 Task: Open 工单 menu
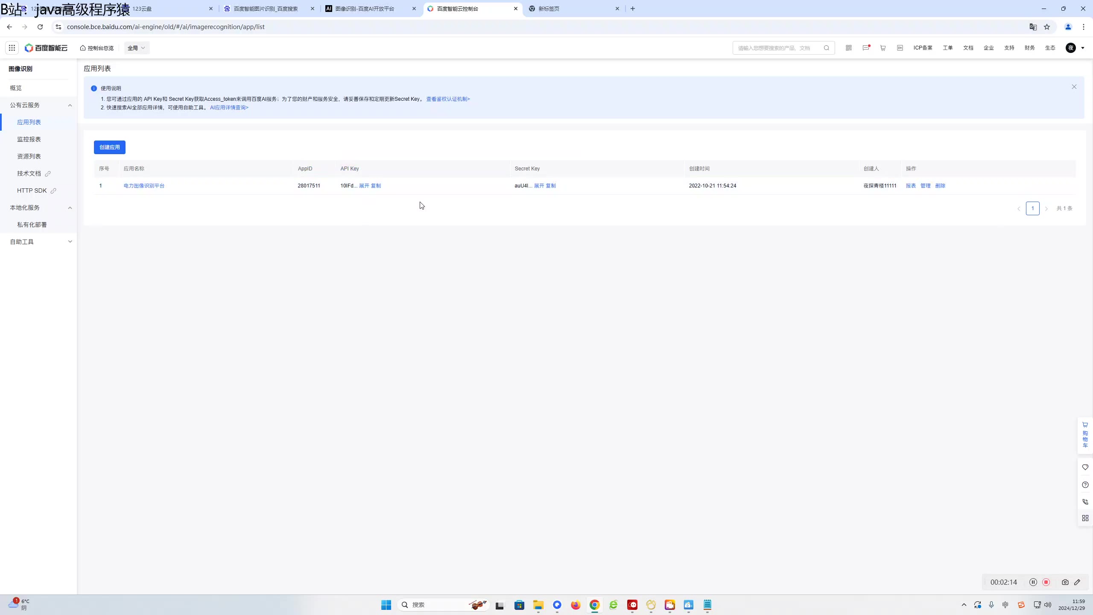coord(948,48)
